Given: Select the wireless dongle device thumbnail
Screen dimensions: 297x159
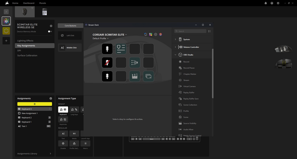Looking at the screenshot, I should [x=44, y=12].
